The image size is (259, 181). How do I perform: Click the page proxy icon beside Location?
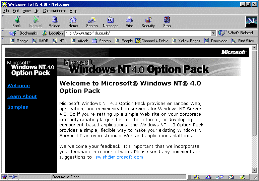coord(44,33)
